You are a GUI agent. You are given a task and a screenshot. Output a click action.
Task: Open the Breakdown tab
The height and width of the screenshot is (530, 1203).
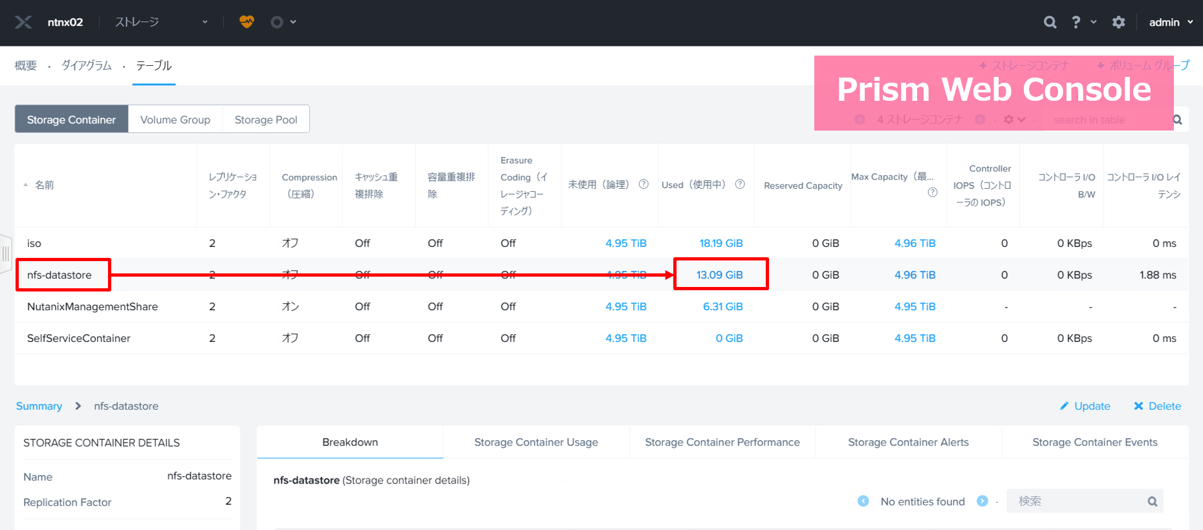[350, 442]
